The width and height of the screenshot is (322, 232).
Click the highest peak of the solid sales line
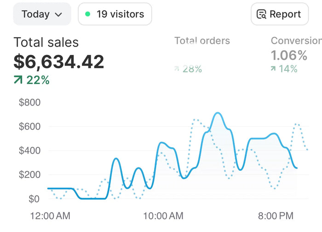[218, 113]
